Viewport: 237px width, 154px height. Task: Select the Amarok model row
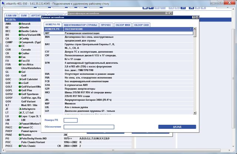click(x=23, y=24)
